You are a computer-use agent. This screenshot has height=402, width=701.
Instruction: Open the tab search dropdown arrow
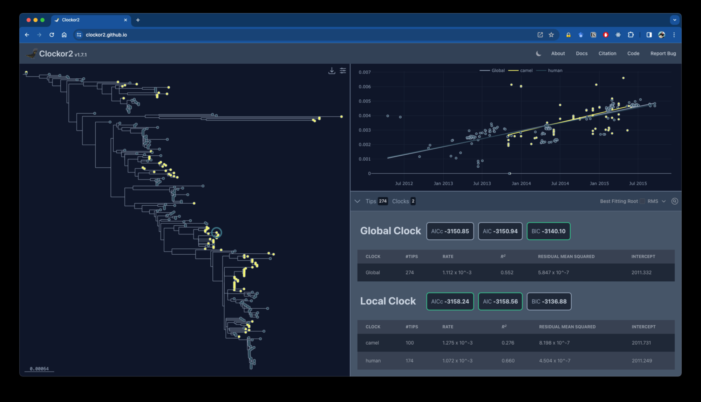(x=674, y=20)
